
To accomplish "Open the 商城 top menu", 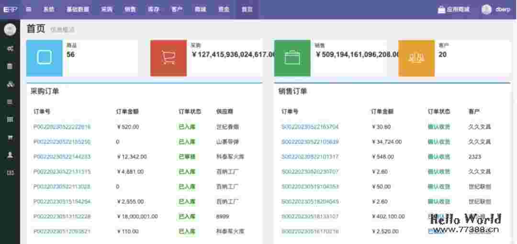I will pyautogui.click(x=201, y=9).
